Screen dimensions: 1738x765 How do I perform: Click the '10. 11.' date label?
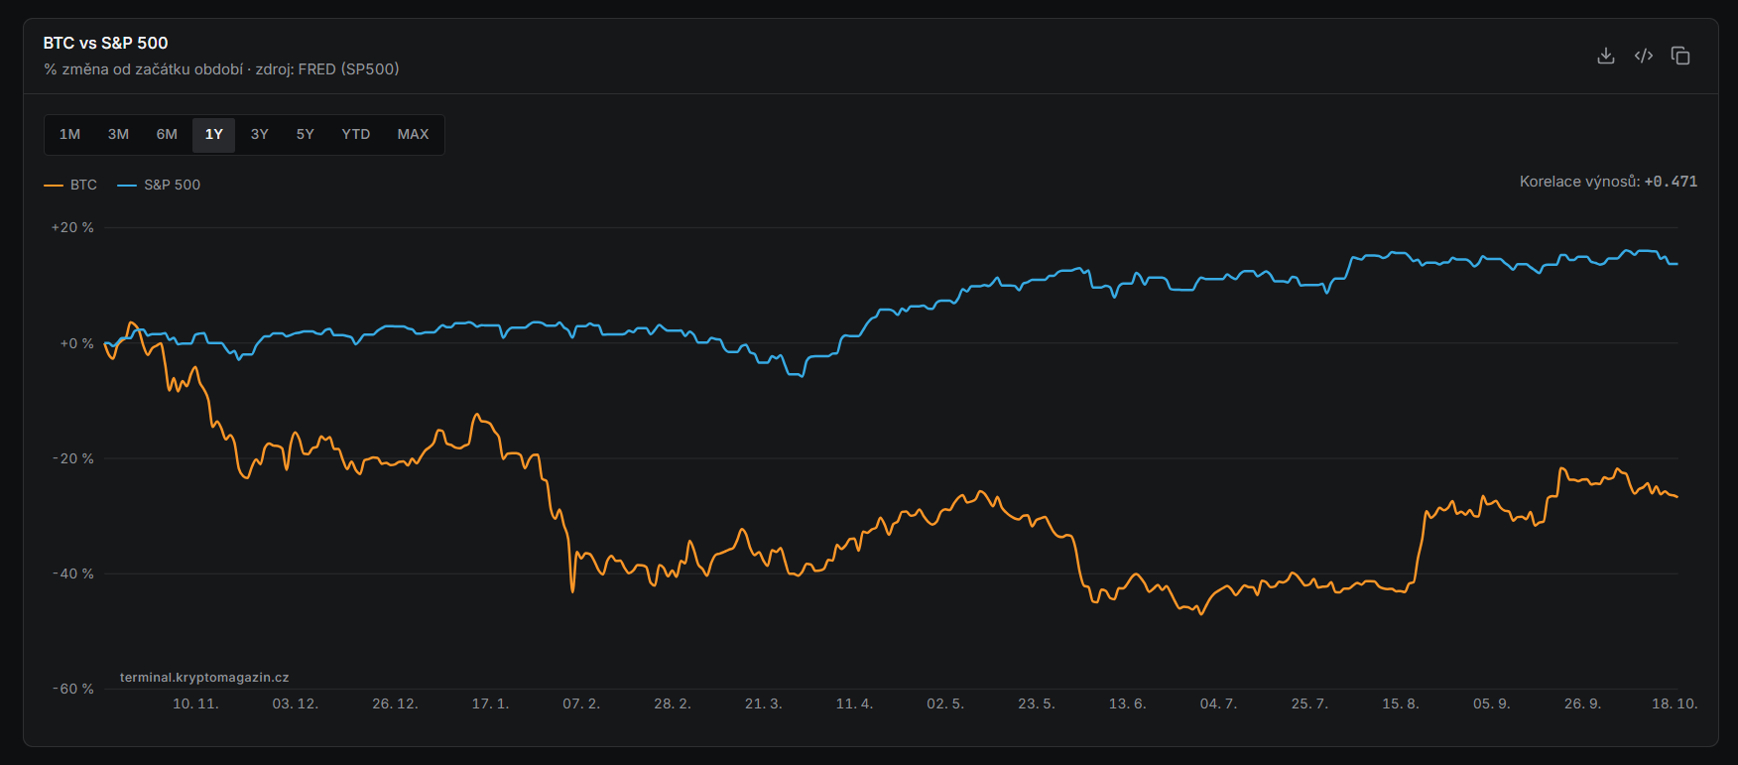point(195,703)
